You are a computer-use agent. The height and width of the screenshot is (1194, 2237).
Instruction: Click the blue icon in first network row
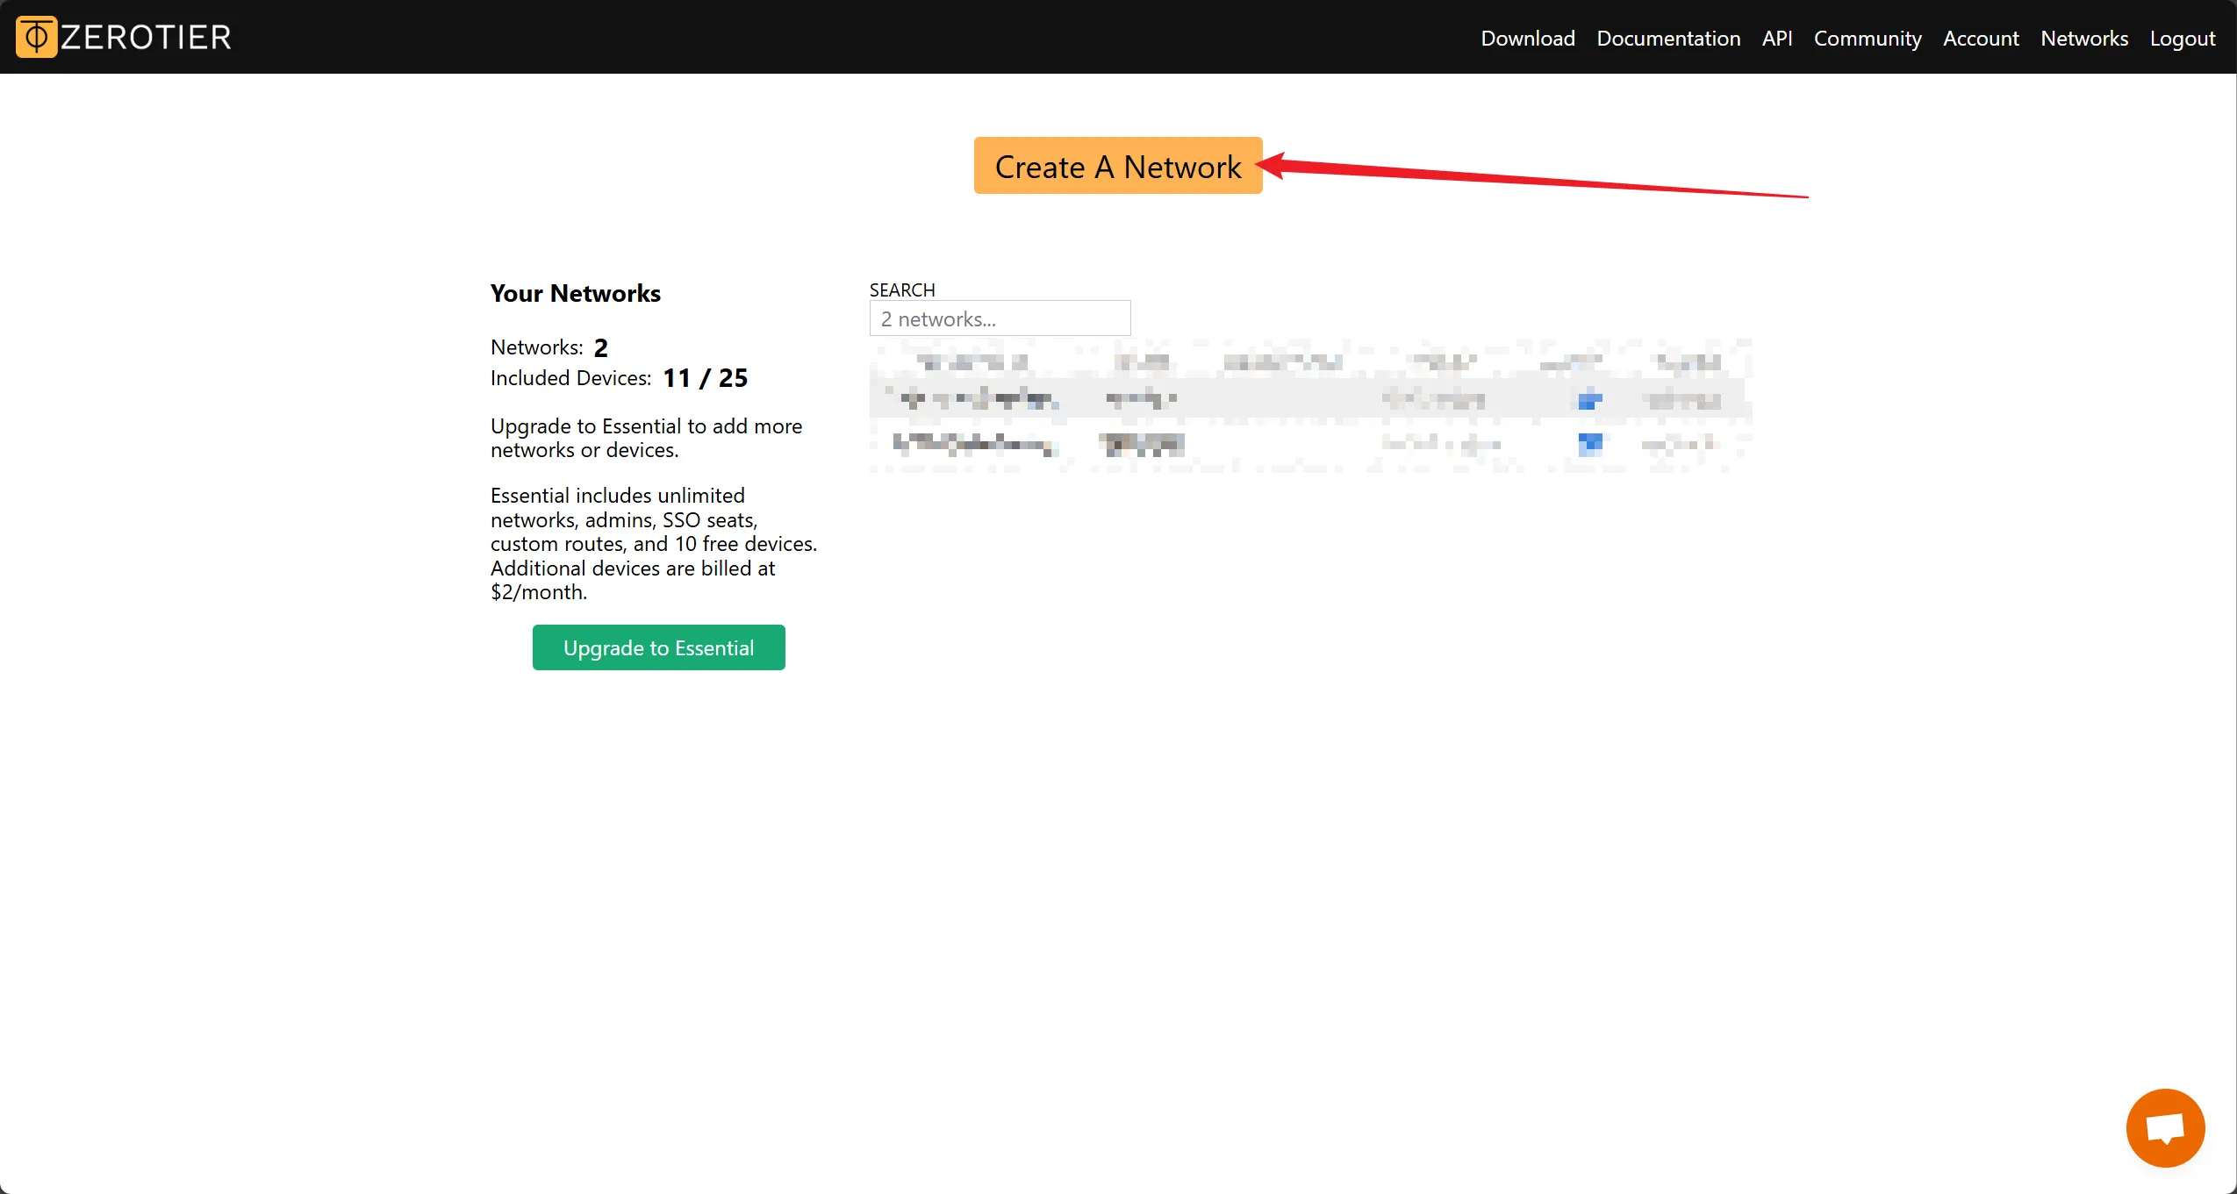coord(1589,401)
